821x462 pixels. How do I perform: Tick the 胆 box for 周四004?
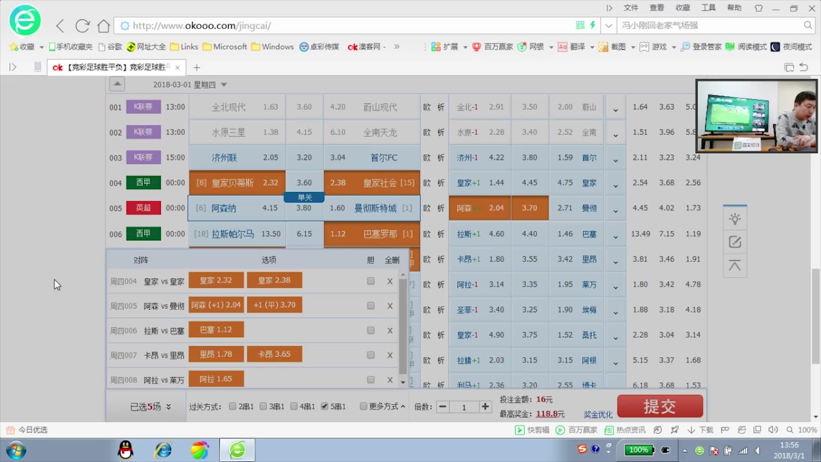pos(371,281)
